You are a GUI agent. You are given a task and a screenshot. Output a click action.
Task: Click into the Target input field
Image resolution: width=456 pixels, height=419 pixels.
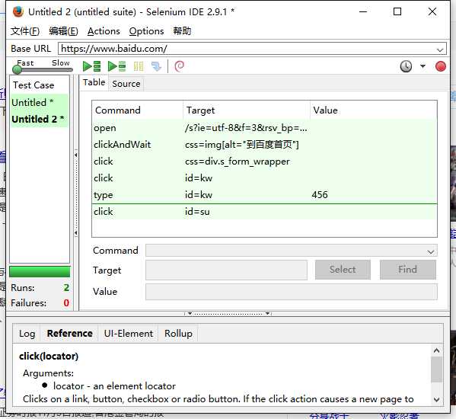coord(226,270)
